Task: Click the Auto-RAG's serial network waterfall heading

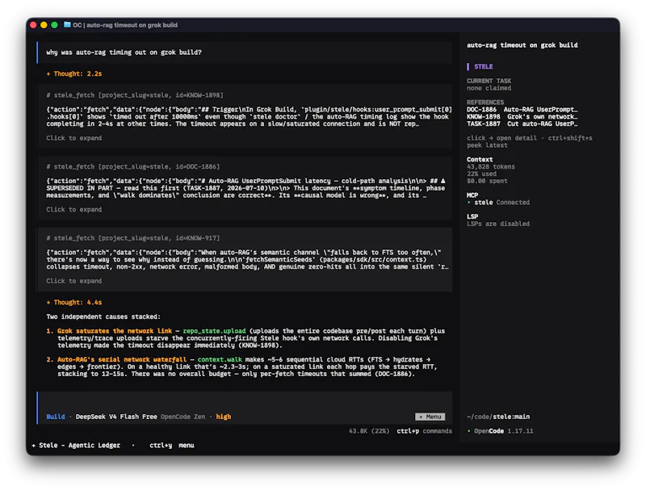Action: (x=122, y=359)
